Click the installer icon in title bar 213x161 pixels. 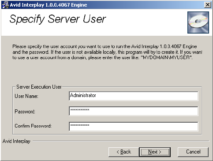point(5,5)
